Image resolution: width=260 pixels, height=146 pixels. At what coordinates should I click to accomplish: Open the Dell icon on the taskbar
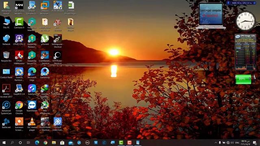[x=87, y=142]
